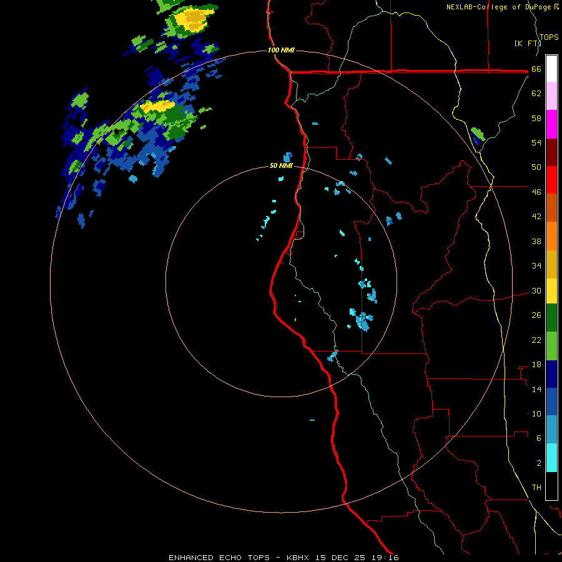Image resolution: width=562 pixels, height=562 pixels.
Task: Click the medium blue legend swatch
Action: [x=551, y=402]
